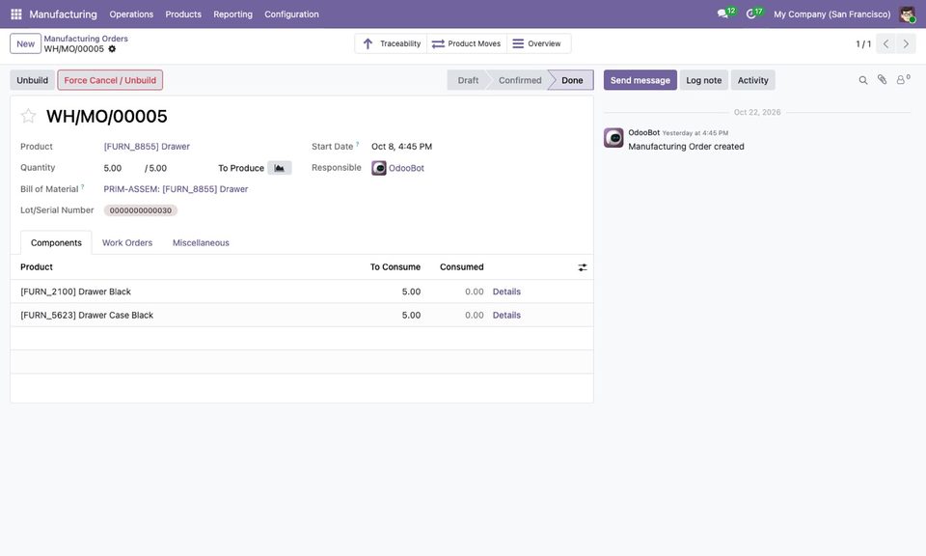Open Product Moves
This screenshot has width=926, height=556.
pos(467,43)
